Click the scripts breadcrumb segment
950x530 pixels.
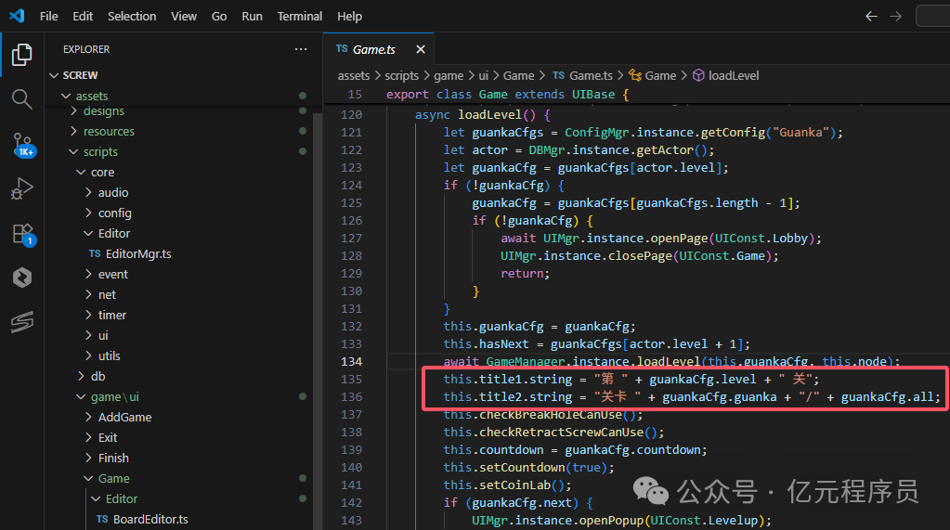click(402, 76)
